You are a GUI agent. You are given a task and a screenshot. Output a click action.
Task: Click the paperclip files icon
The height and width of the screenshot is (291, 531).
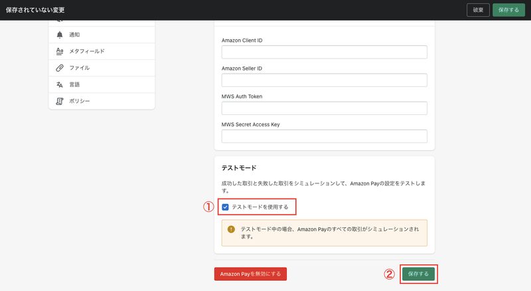60,68
